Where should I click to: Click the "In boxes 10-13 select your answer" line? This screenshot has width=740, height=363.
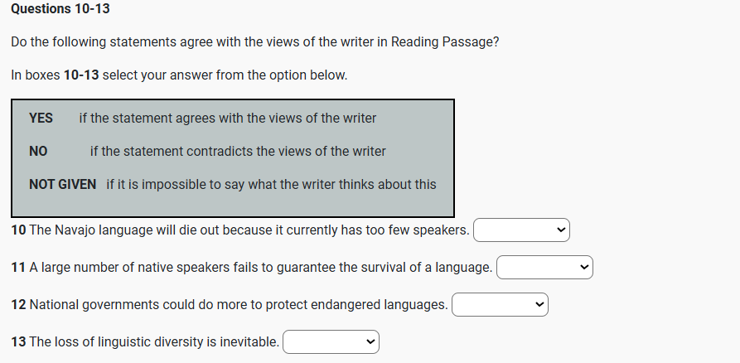coord(179,75)
